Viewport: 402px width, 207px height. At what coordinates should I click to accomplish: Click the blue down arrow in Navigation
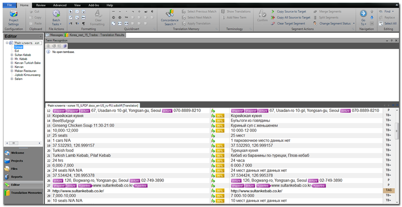coord(372,17)
